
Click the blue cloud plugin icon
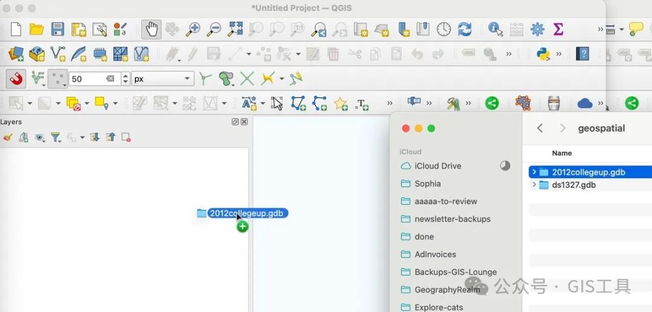[584, 103]
